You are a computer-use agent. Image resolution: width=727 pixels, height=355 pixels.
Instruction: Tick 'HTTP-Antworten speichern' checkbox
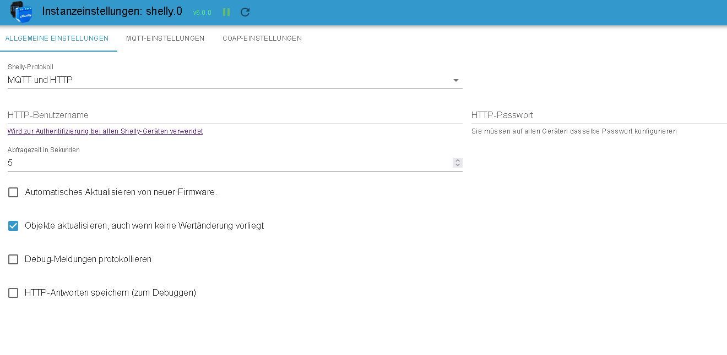pos(13,293)
